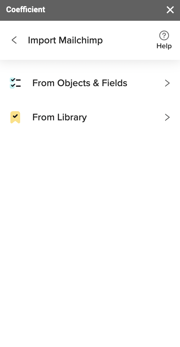The image size is (180, 347).
Task: Expand From Library using the right chevron
Action: [167, 117]
